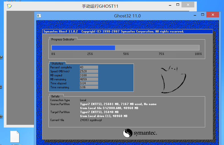Click the current file 24383 sysdm.cpl
Screen dimensions: 224x145
91,120
